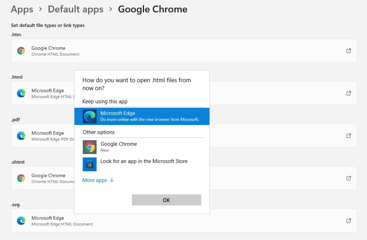
Task: Click the Microsoft Edge icon inside the dialog
Action: 90,116
